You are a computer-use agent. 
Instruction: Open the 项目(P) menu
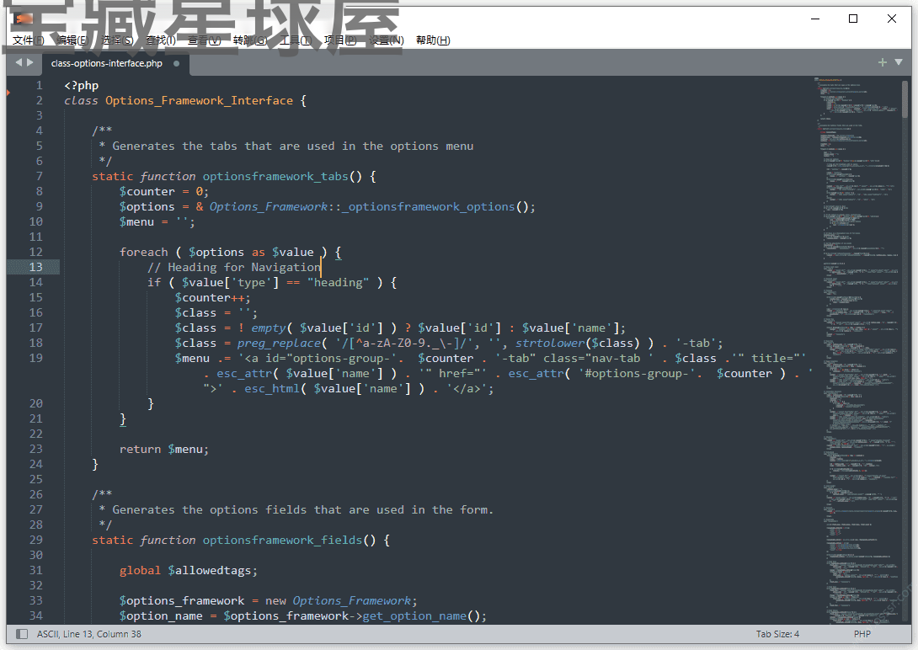click(340, 40)
